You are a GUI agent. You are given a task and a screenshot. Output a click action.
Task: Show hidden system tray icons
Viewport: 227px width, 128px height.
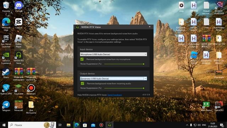[187, 125]
